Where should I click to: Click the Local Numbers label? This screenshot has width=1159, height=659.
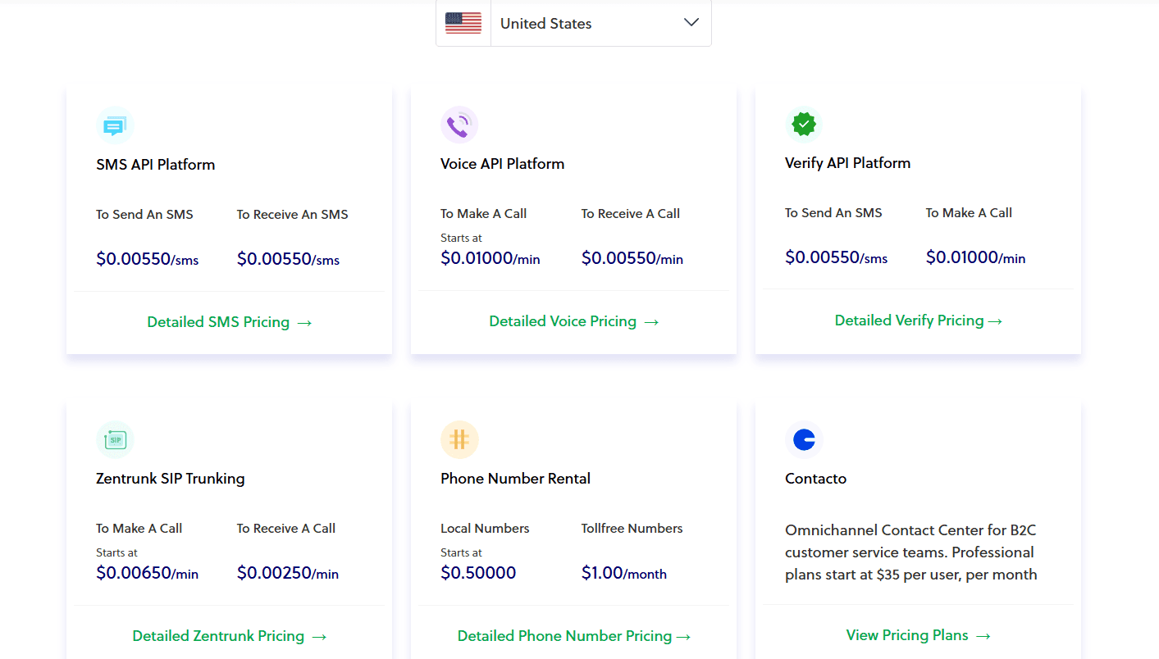point(486,529)
